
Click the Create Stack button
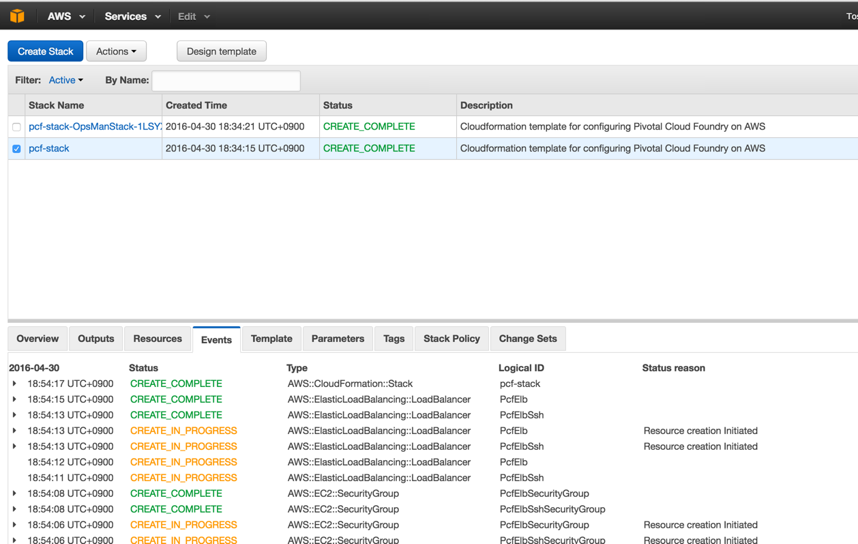(x=46, y=51)
